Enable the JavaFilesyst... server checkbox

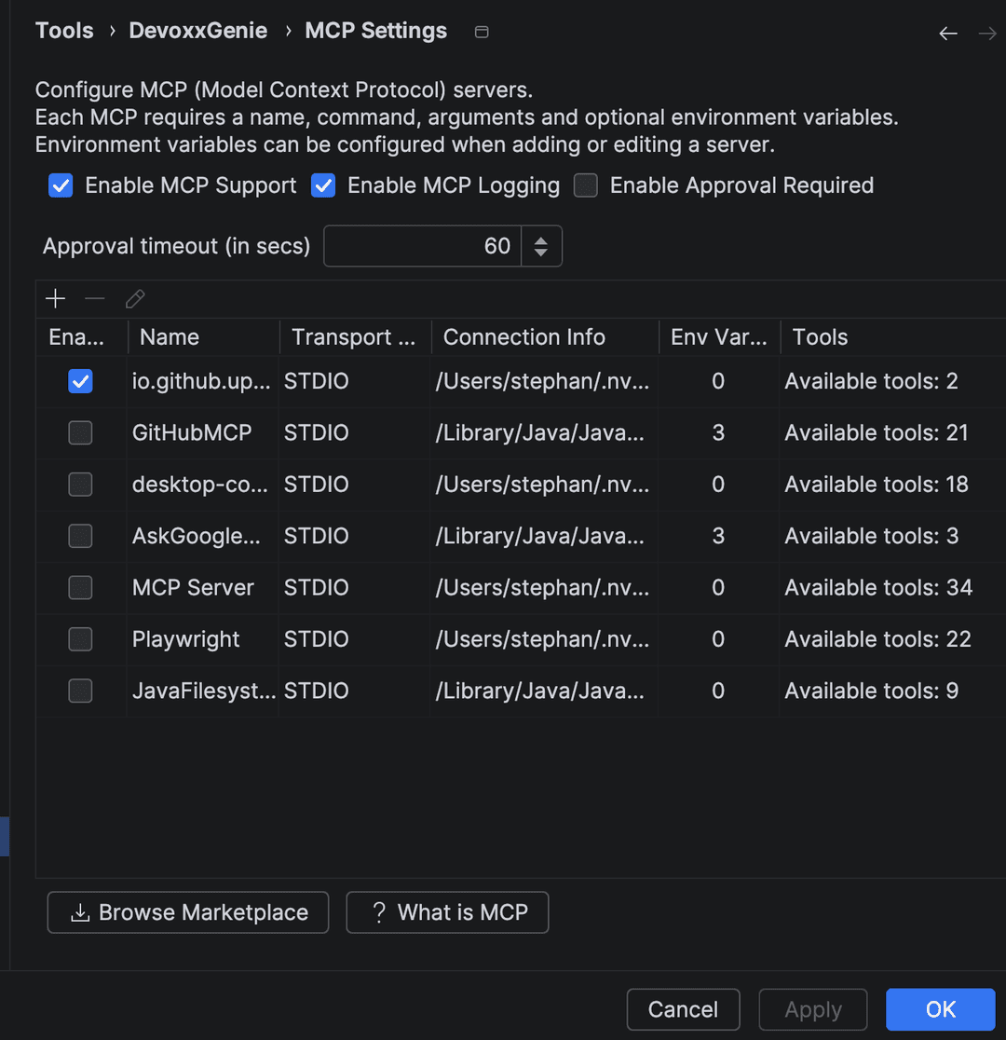click(80, 691)
